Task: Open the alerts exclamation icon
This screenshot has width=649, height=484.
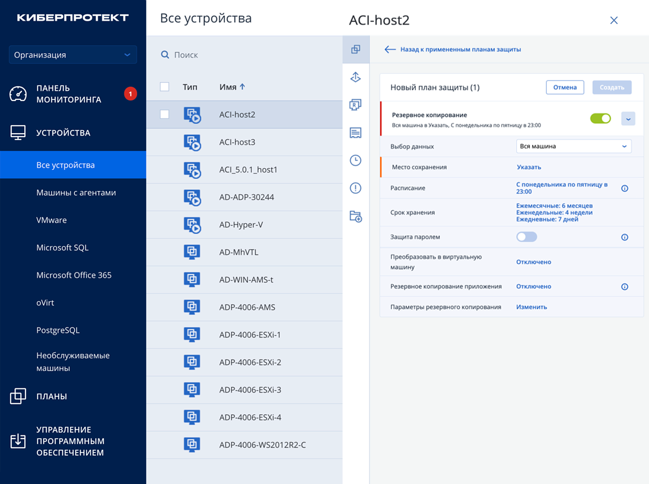Action: point(356,188)
